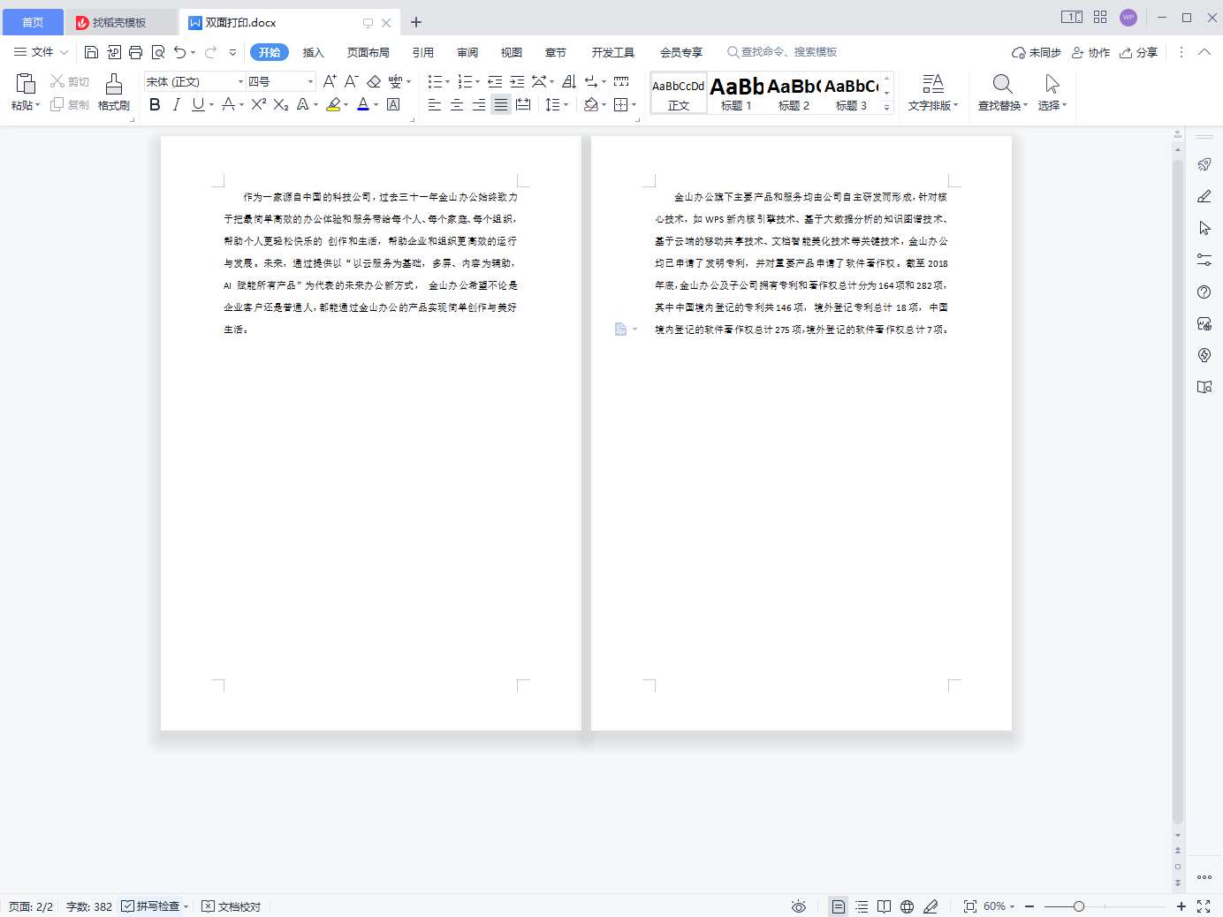Click the Clear Formatting eraser icon
The height and width of the screenshot is (917, 1223).
(x=374, y=81)
